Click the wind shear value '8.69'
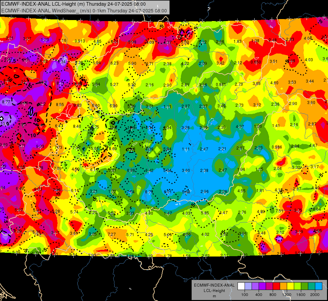328x301 pixels. (x=113, y=149)
